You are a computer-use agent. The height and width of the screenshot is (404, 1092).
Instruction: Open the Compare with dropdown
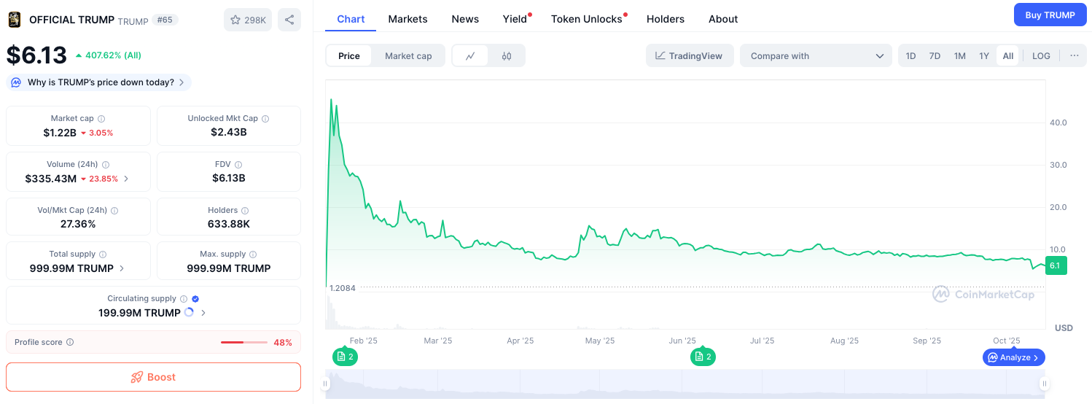click(x=816, y=55)
